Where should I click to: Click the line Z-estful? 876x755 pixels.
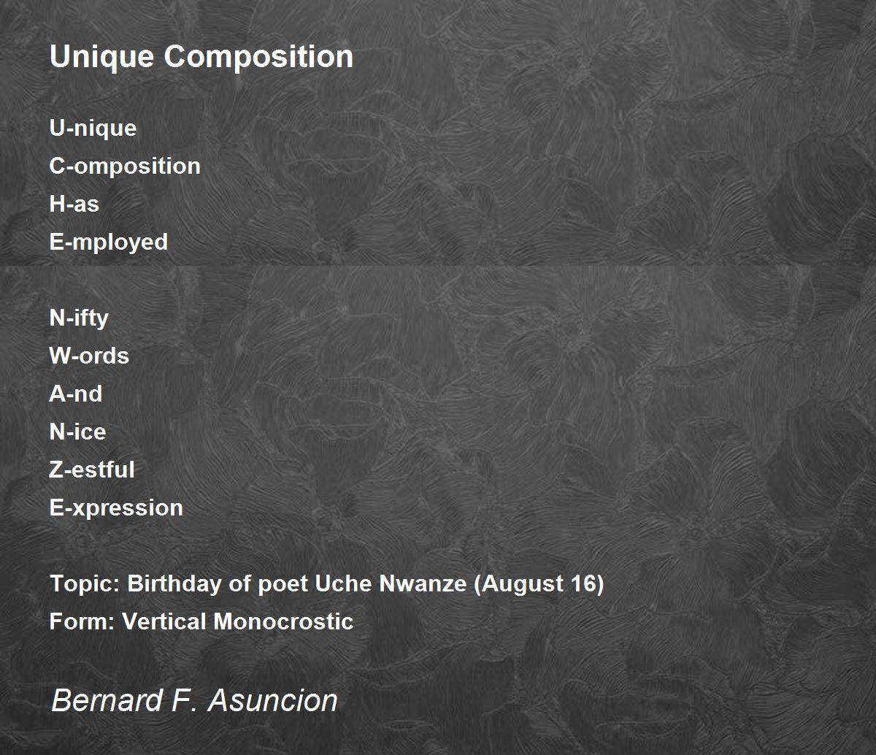pyautogui.click(x=92, y=470)
